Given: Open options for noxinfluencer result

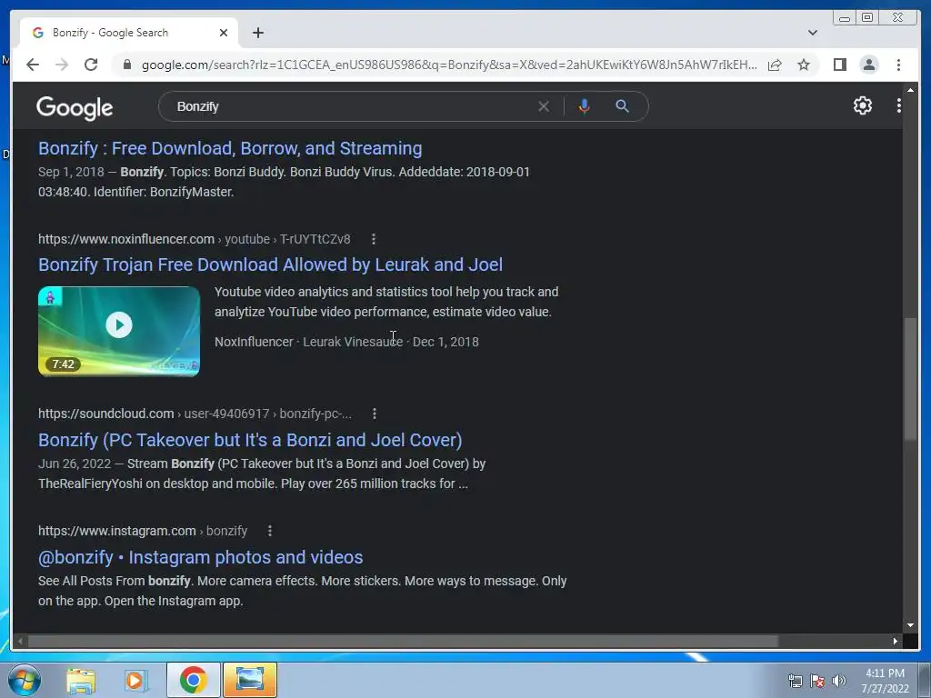Looking at the screenshot, I should click(374, 239).
